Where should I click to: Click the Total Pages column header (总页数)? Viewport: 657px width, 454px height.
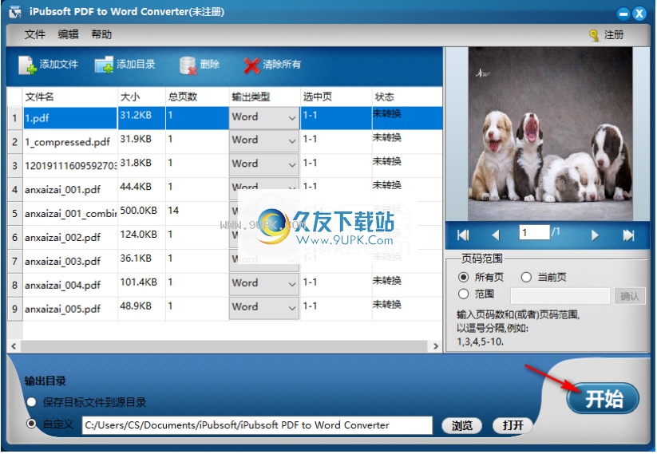[197, 97]
